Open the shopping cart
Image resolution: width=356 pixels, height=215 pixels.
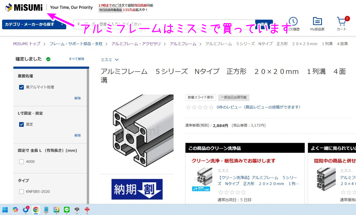click(341, 22)
